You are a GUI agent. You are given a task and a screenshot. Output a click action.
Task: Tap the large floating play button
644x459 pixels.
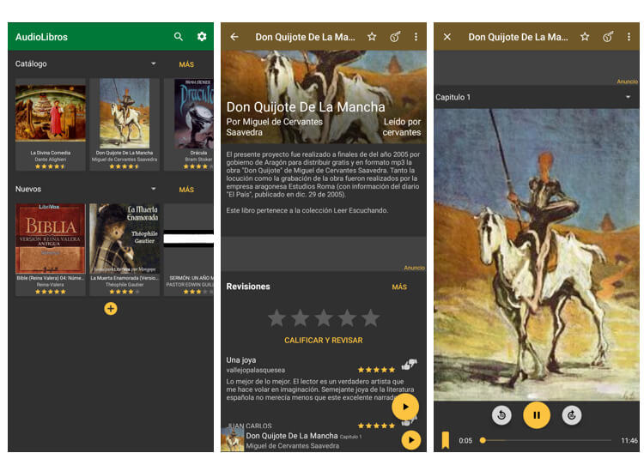(x=405, y=407)
